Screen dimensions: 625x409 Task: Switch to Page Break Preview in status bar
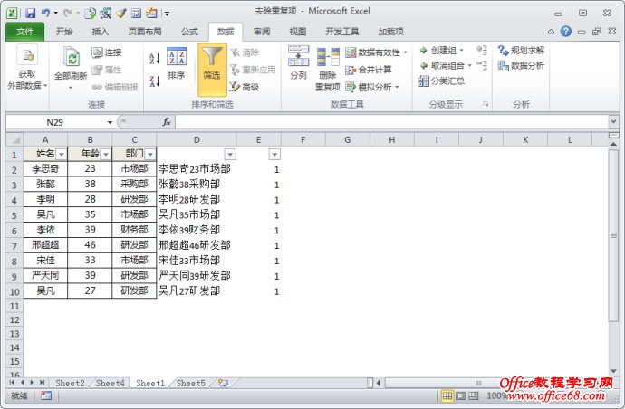click(x=474, y=395)
